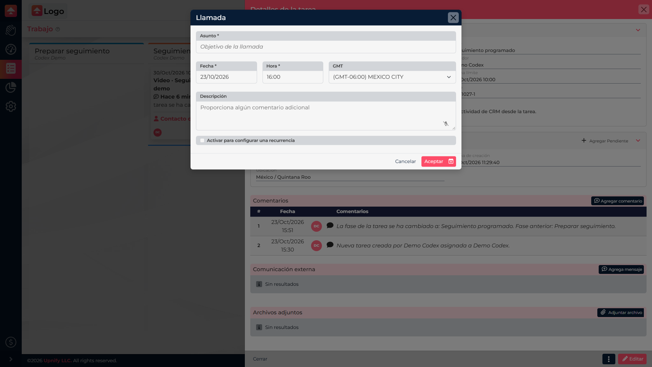Viewport: 652px width, 367px height.
Task: Click DC avatar in comment row 2
Action: [x=316, y=246]
